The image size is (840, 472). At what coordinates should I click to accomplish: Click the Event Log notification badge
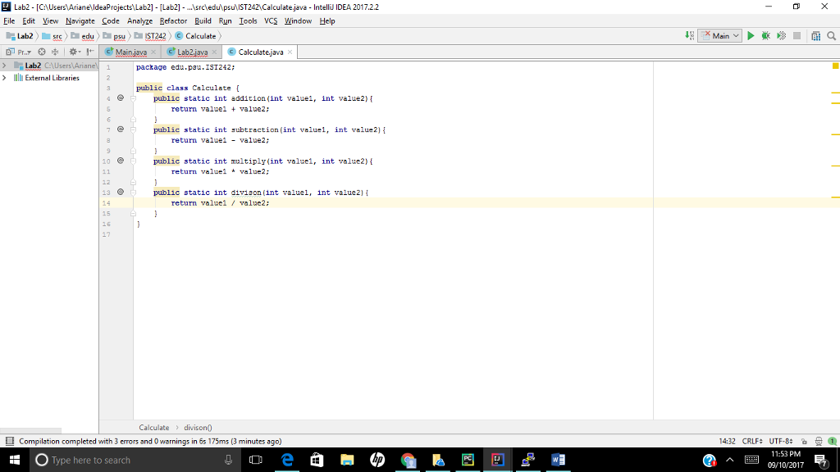[x=833, y=441]
